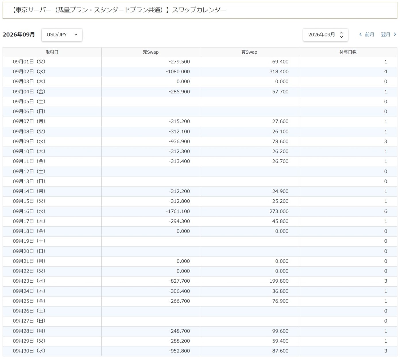Click sell swap value -936.900

pos(179,141)
